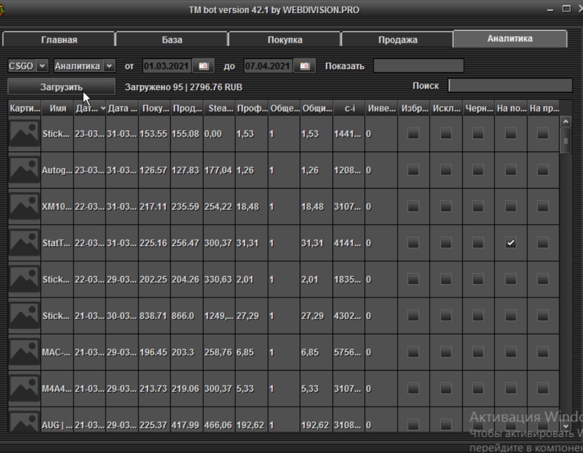Image resolution: width=583 pixels, height=453 pixels.
Task: Uncheck the checked box in StatT row
Action: pyautogui.click(x=510, y=243)
